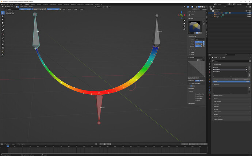Click the navigation gizmo Z axis

coord(182,12)
